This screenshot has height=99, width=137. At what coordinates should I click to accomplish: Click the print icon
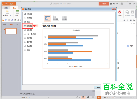coord(12,20)
